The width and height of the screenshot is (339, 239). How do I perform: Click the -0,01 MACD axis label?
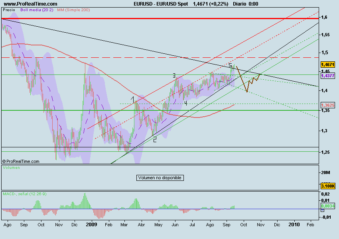point(325,217)
